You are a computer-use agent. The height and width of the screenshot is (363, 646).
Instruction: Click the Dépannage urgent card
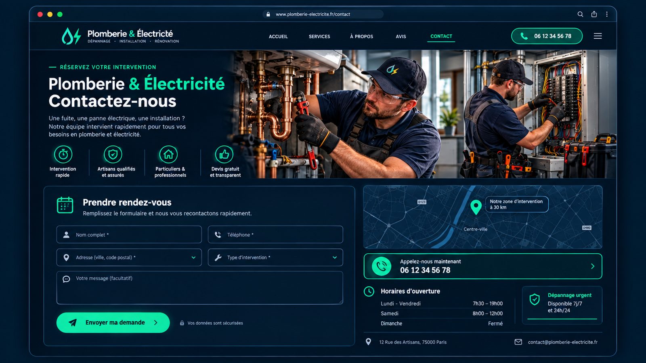coord(562,305)
